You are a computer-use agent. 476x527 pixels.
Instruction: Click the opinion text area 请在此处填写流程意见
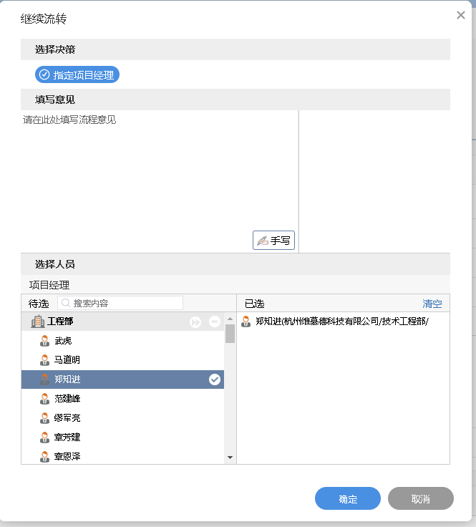click(160, 181)
